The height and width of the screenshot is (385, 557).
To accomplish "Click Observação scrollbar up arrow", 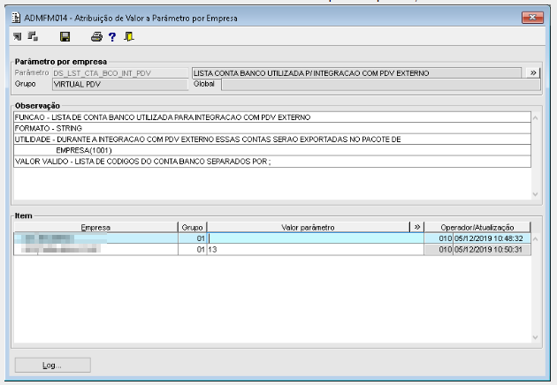I will (535, 117).
